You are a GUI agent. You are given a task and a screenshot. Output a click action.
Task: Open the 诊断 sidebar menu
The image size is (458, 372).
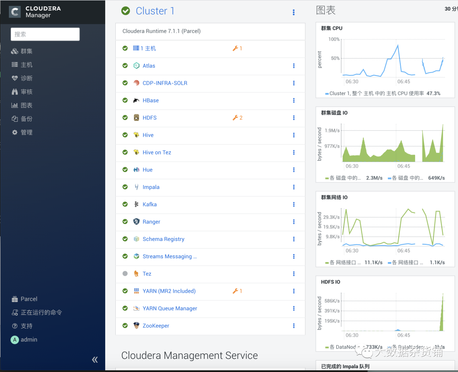click(22, 78)
